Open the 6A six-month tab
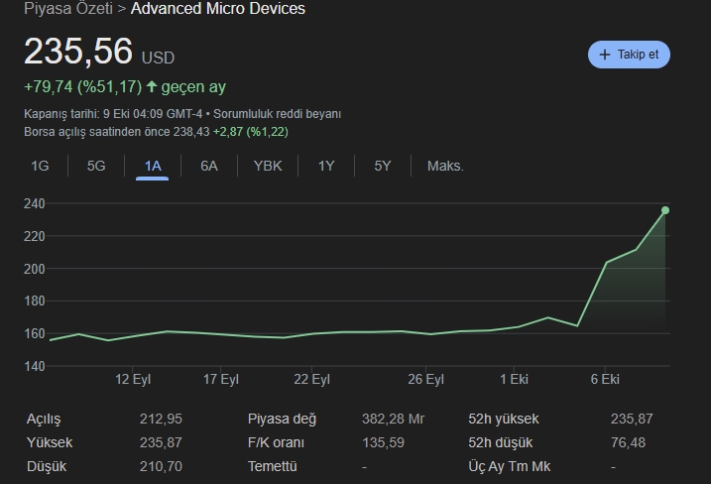The width and height of the screenshot is (711, 484). (209, 166)
